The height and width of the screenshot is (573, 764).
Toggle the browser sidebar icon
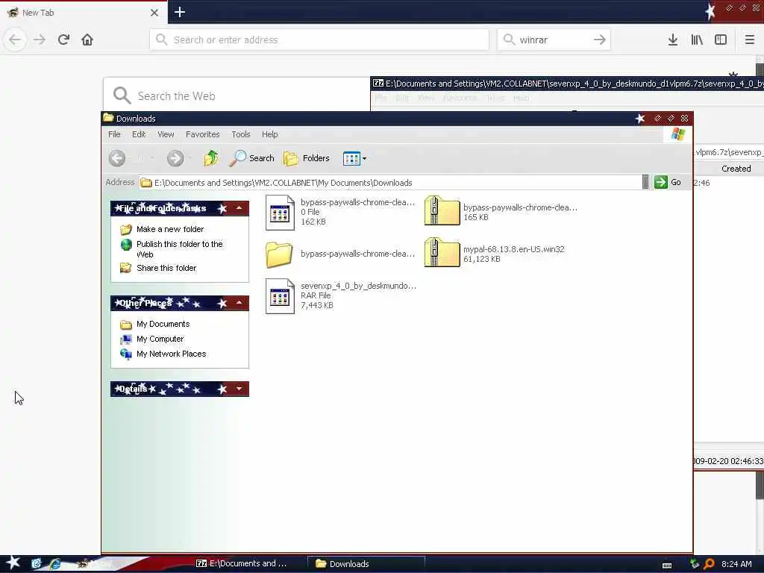pos(721,40)
